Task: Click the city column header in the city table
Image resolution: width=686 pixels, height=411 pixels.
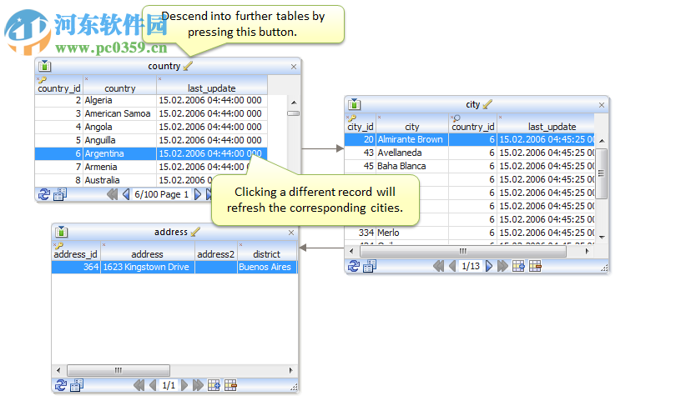Action: (412, 123)
